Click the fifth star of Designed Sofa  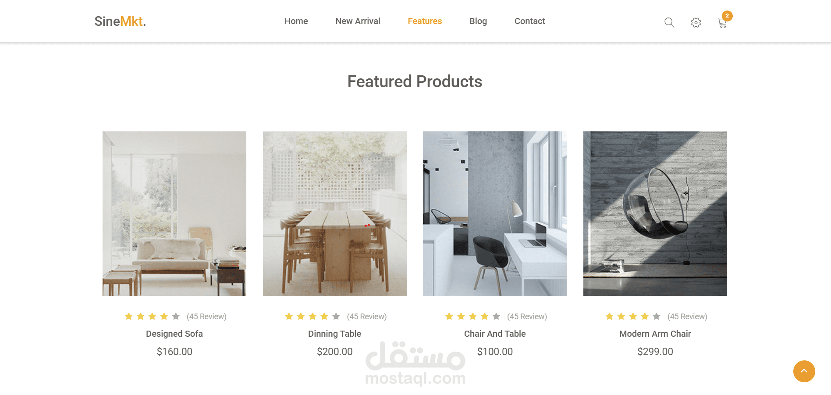(176, 316)
